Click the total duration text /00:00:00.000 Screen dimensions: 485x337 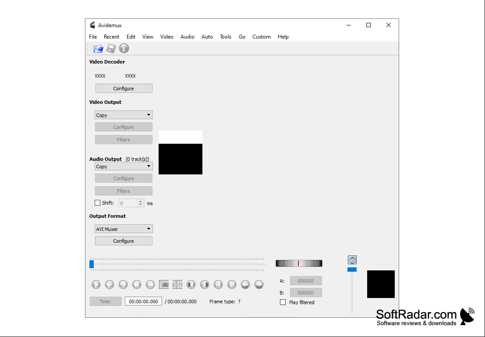coord(181,302)
